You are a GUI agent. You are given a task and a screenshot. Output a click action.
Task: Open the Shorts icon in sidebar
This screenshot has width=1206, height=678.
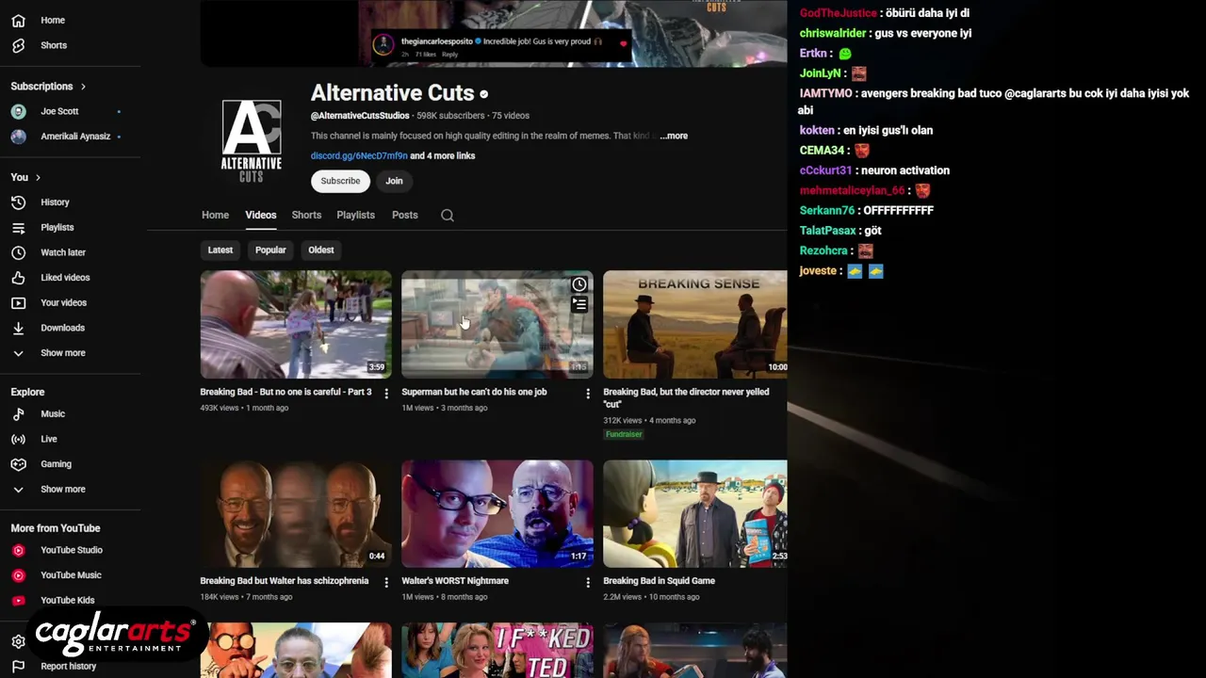18,45
